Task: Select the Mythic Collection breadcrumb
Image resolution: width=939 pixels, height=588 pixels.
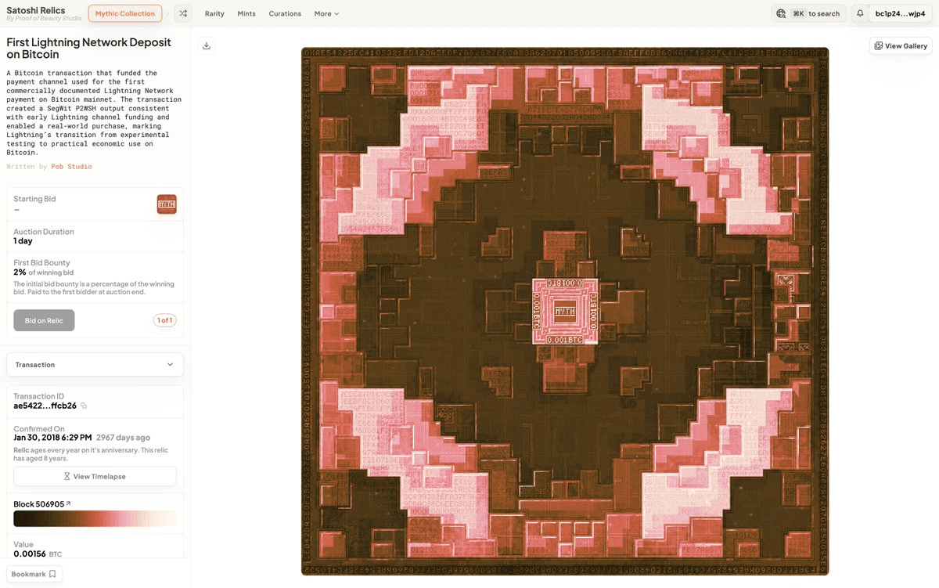Action: [x=125, y=13]
